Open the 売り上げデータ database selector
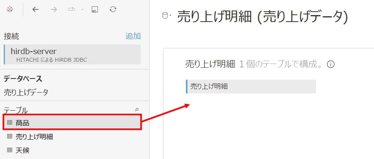Image resolution: width=374 pixels, height=159 pixels. (26, 92)
